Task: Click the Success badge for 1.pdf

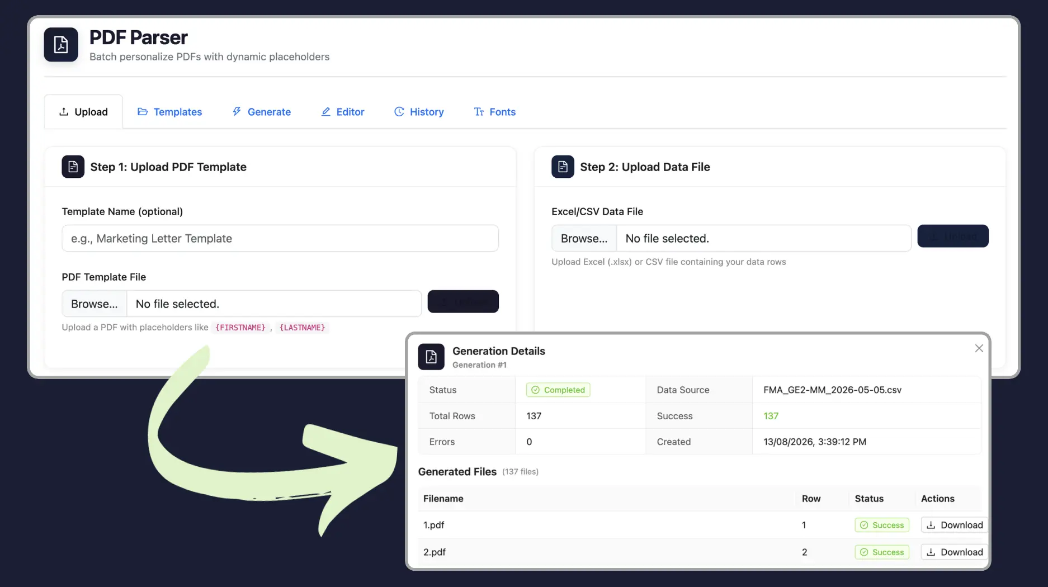Action: [882, 525]
